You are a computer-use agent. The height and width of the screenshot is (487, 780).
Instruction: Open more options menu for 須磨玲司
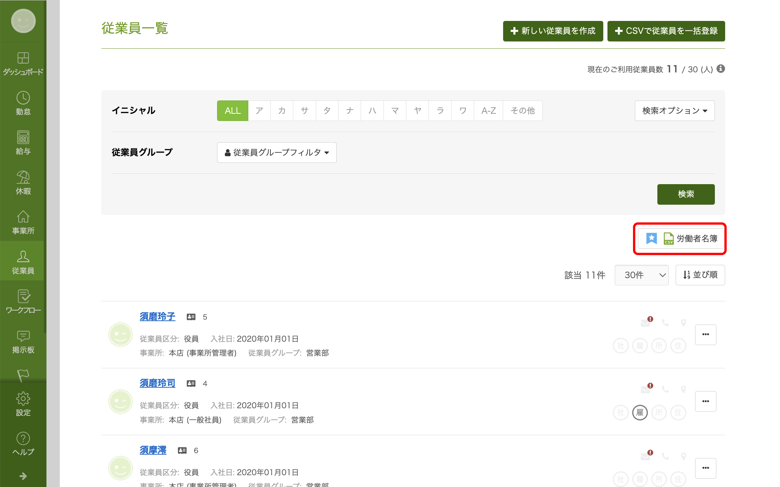[705, 401]
